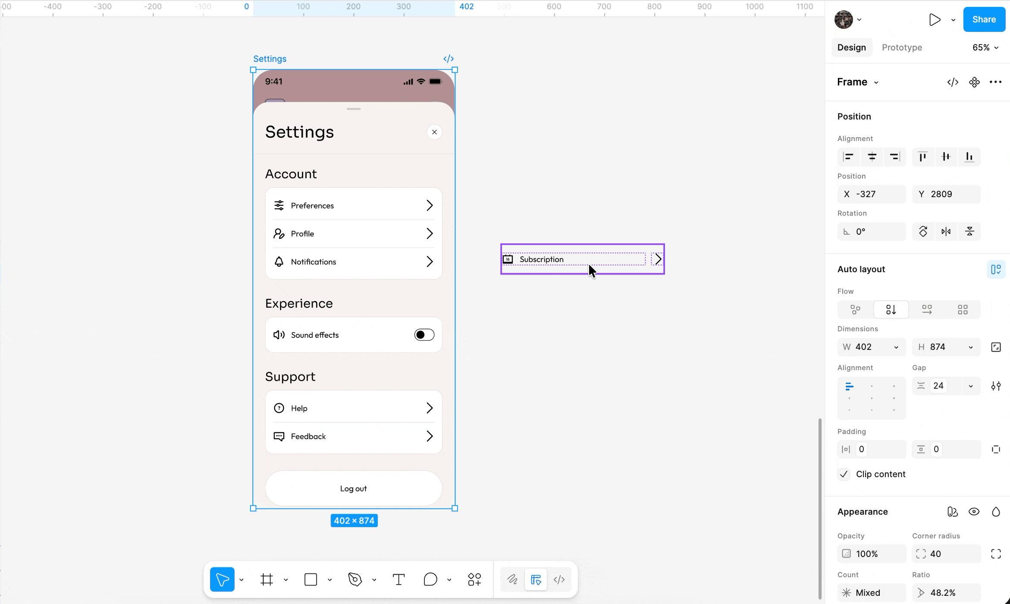Open the Gap value dropdown

[971, 386]
